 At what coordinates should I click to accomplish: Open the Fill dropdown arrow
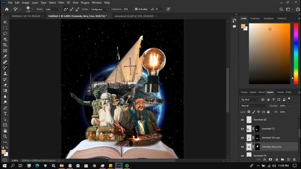click(x=288, y=112)
